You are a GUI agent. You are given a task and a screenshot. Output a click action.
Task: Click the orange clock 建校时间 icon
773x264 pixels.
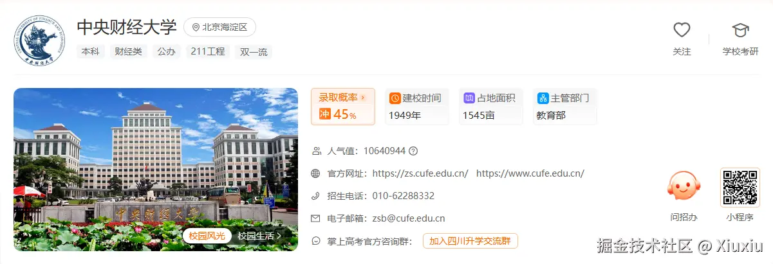click(395, 98)
